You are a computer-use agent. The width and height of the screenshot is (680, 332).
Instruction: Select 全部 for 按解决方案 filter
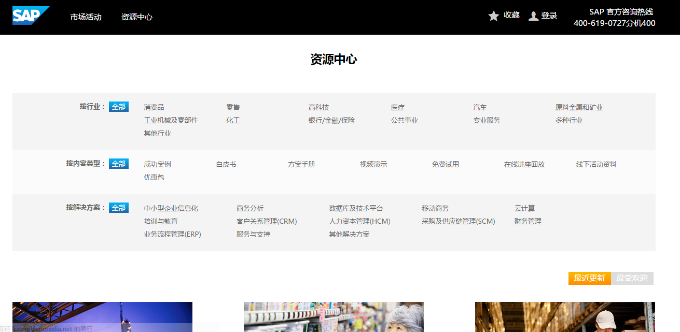(x=119, y=208)
